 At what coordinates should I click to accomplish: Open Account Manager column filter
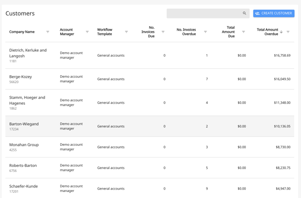87,32
